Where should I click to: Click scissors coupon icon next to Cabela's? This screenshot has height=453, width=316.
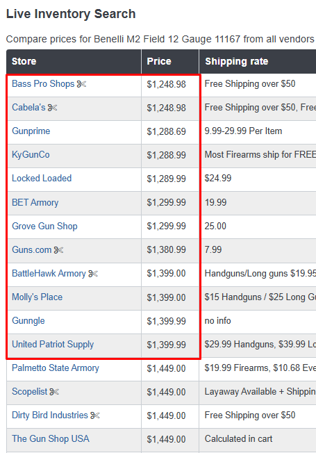(52, 108)
